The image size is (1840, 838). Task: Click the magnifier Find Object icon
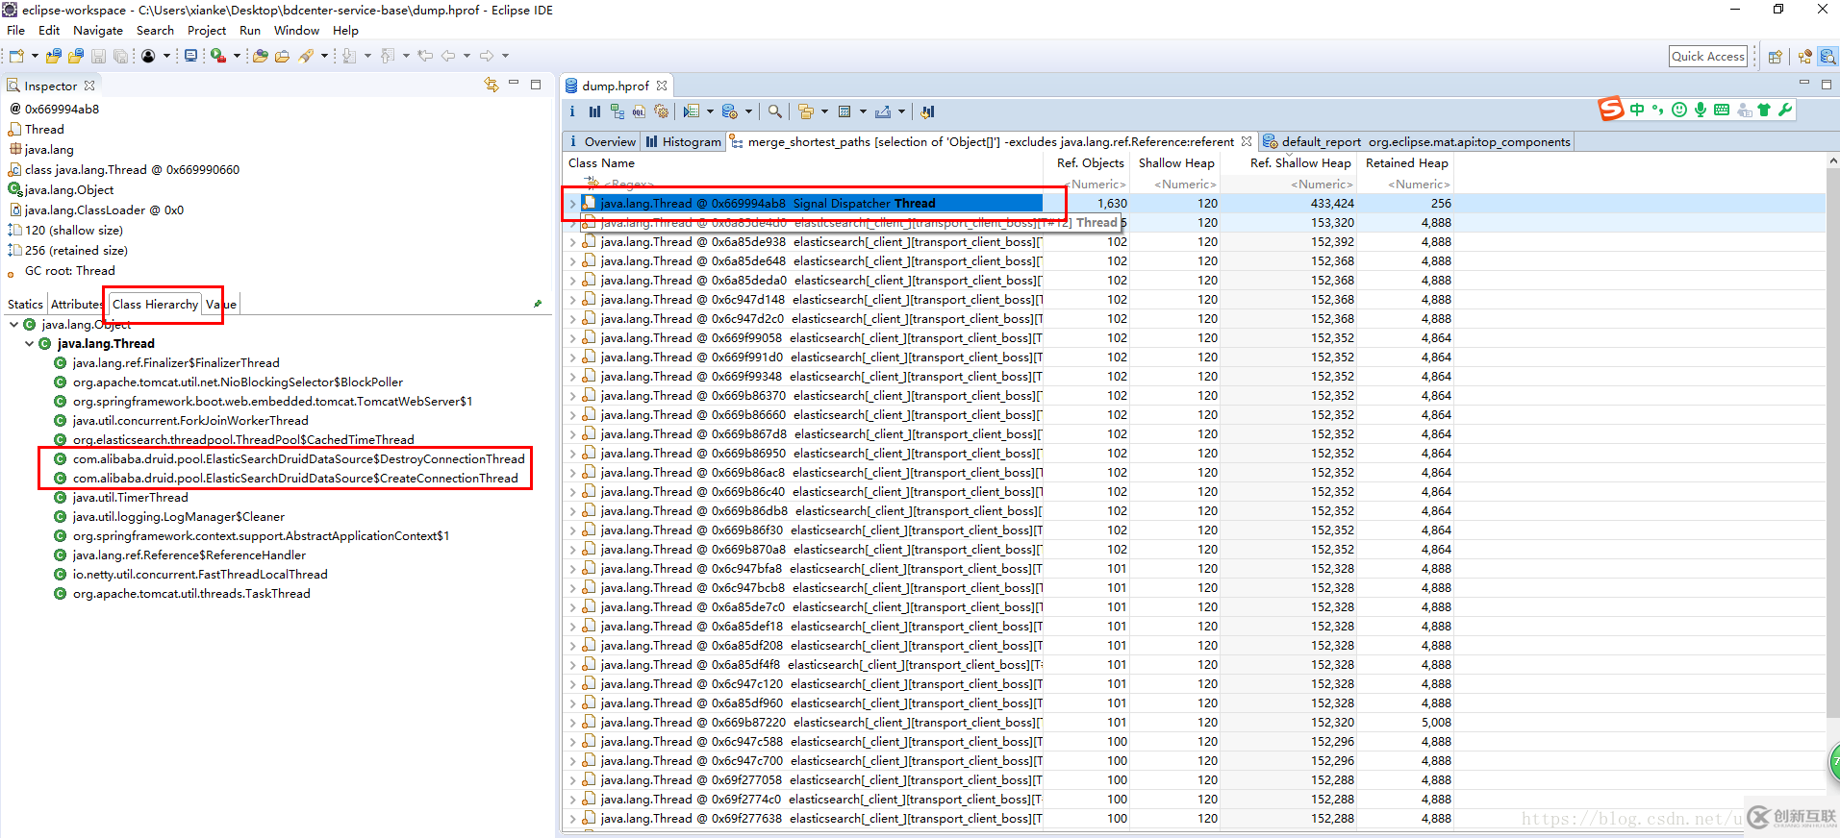pyautogui.click(x=775, y=111)
